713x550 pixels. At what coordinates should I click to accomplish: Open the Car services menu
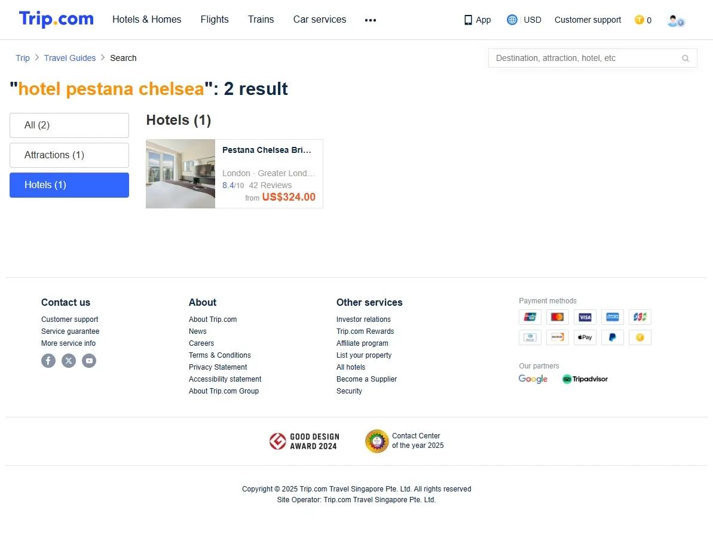[319, 20]
